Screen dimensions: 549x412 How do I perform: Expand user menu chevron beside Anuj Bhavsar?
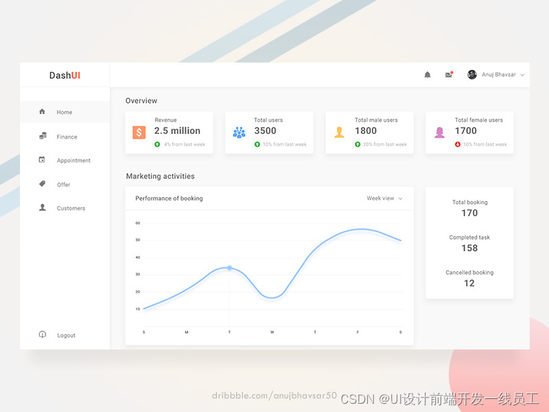coord(522,75)
